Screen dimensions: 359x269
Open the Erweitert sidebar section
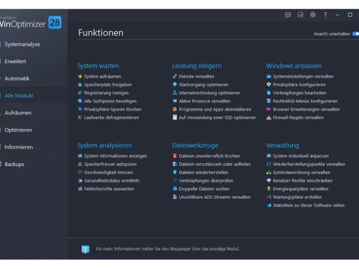(x=15, y=61)
